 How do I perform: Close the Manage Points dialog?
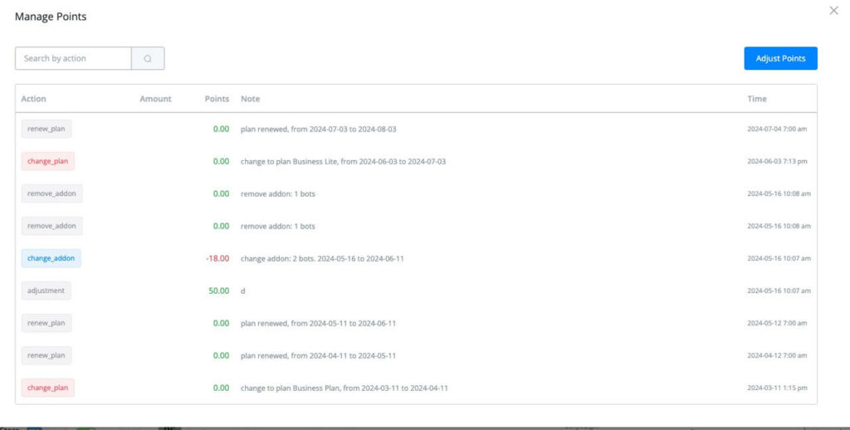pyautogui.click(x=833, y=10)
